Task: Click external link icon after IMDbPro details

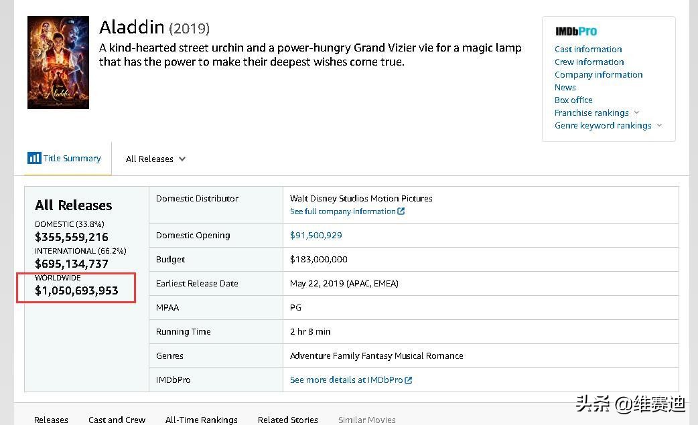Action: pos(409,380)
